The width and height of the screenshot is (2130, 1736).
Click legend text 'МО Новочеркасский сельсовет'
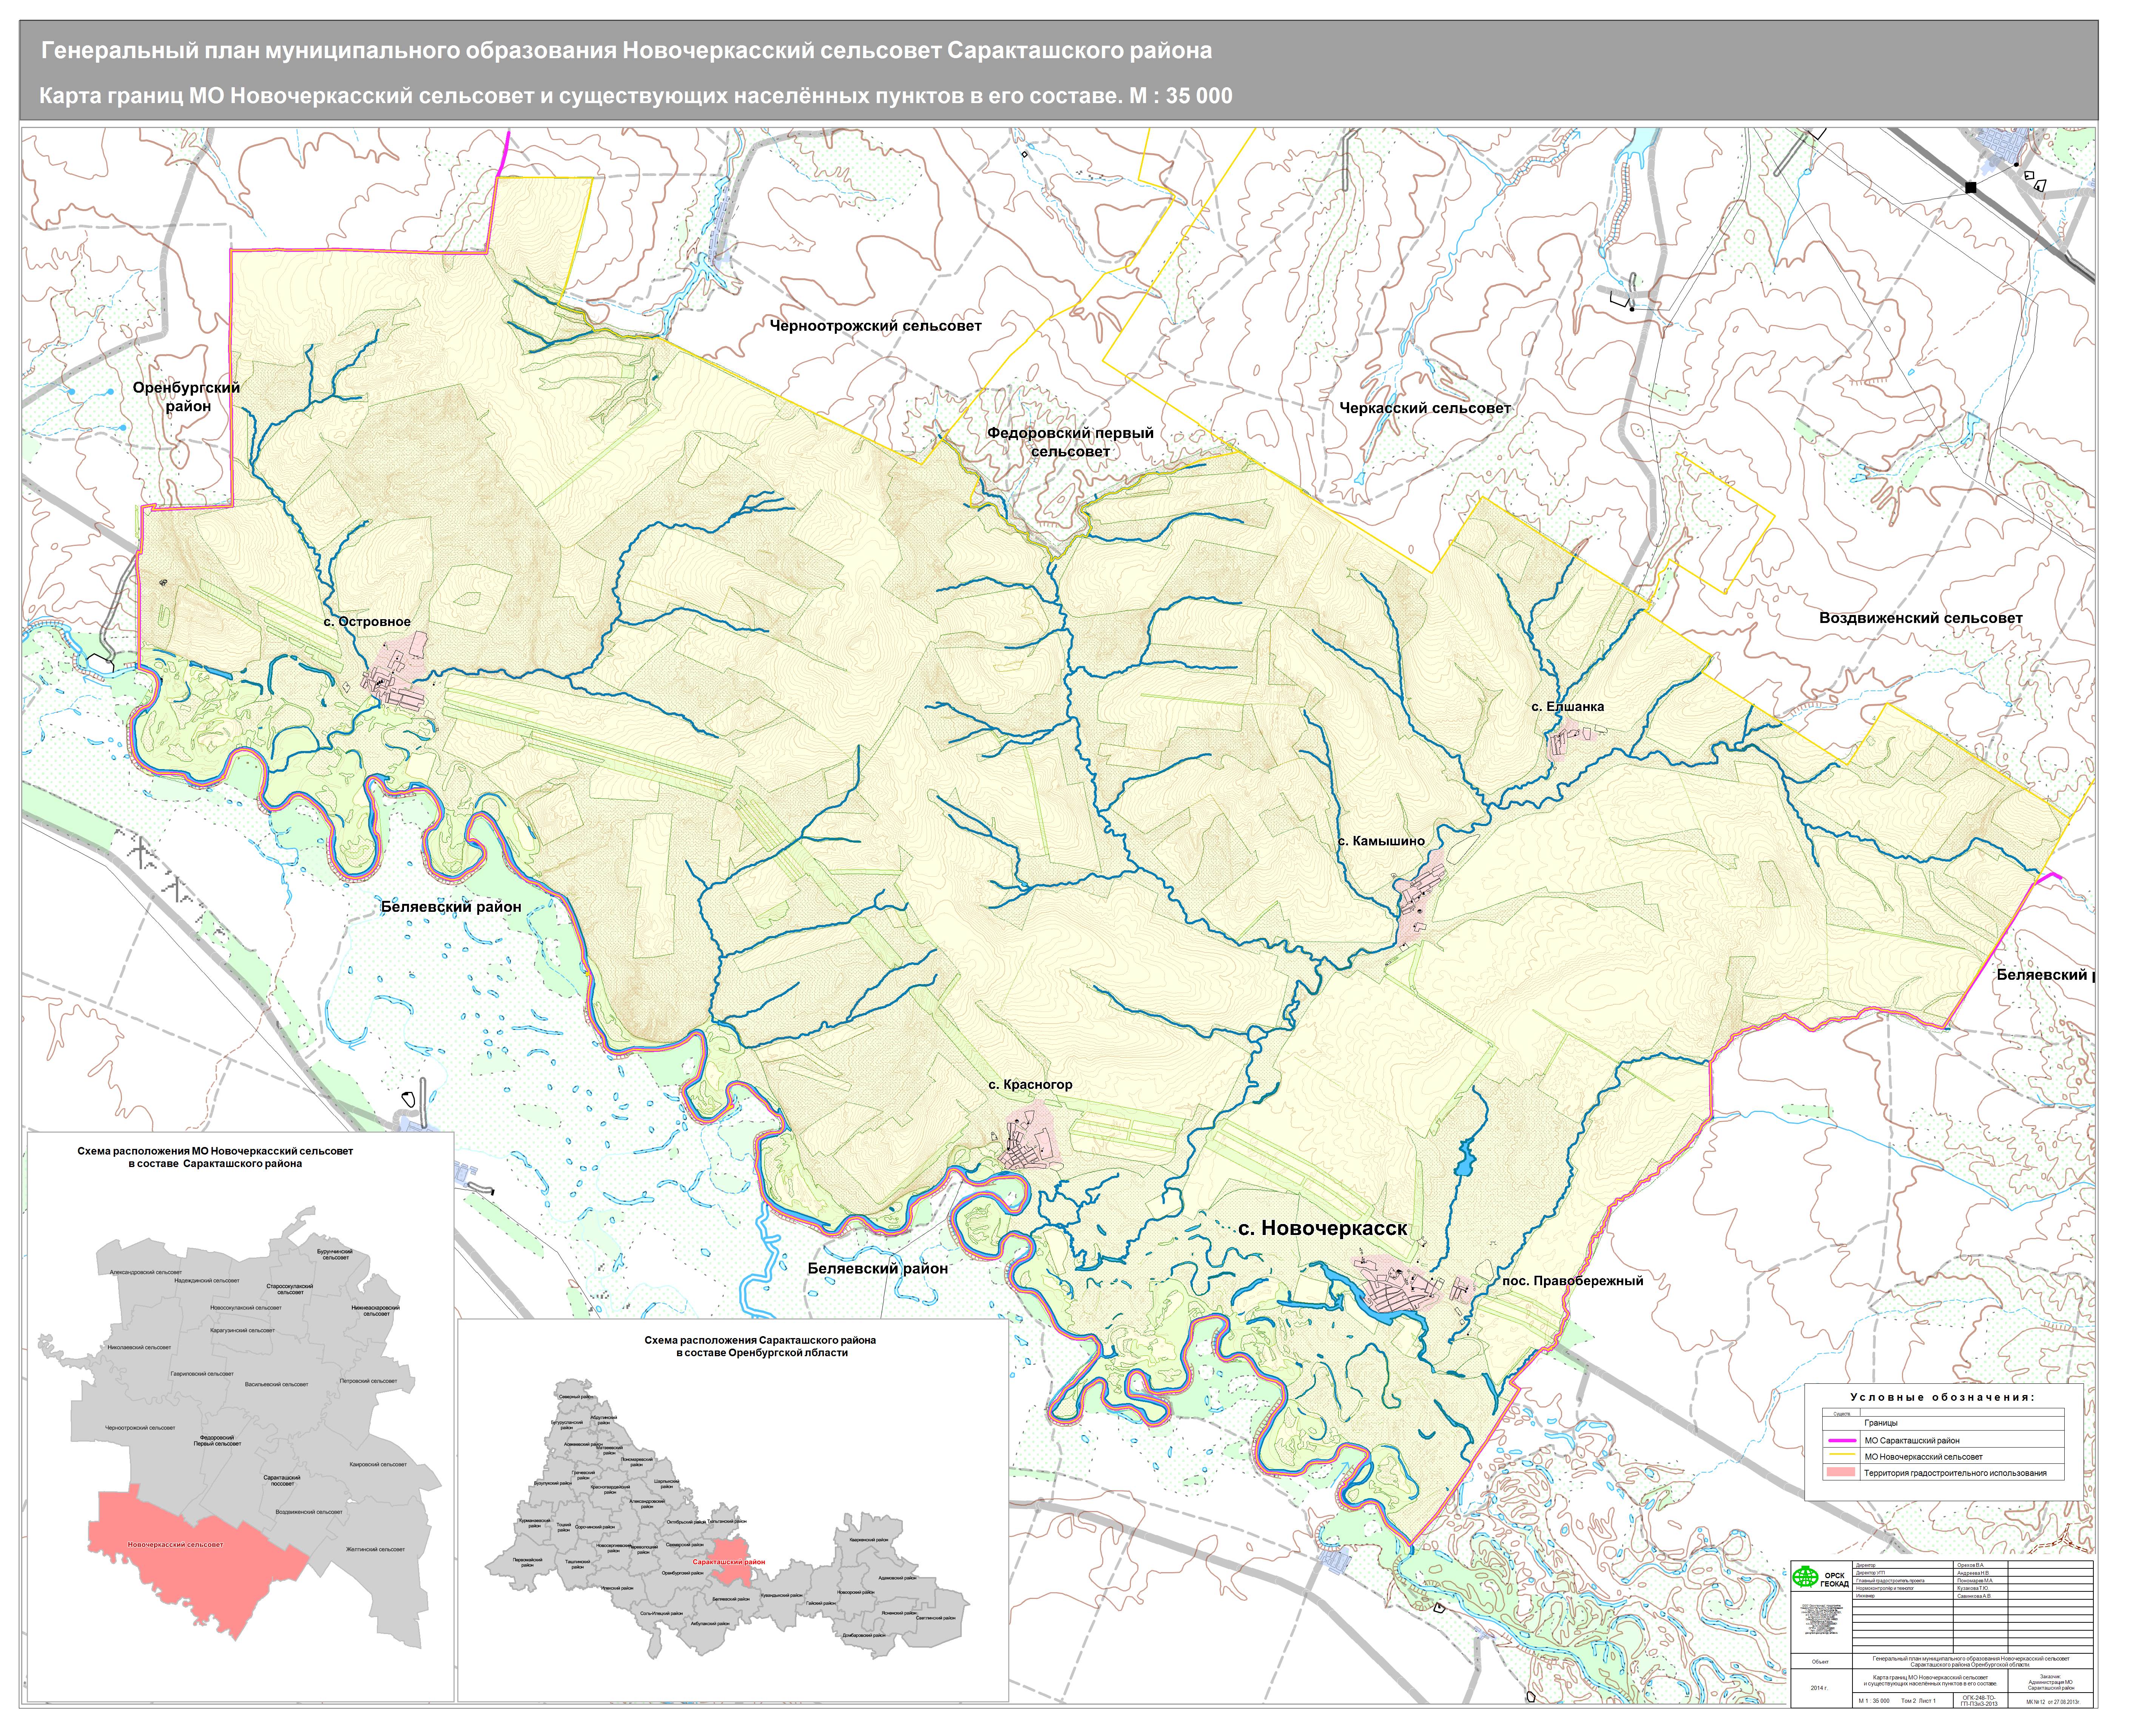click(1924, 1457)
